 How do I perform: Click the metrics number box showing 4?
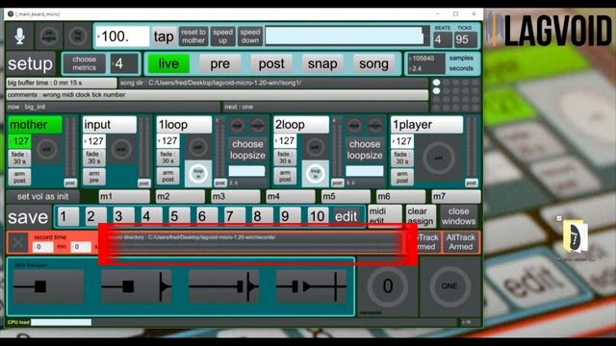[x=124, y=63]
